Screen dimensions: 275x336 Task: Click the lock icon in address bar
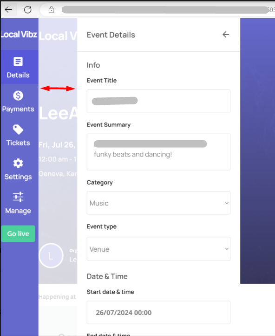click(51, 10)
